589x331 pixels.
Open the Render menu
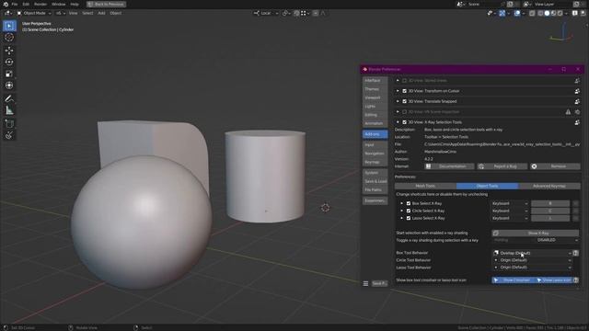tap(40, 4)
